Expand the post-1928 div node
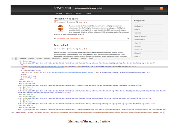The height and width of the screenshot is (129, 176). 19,98
